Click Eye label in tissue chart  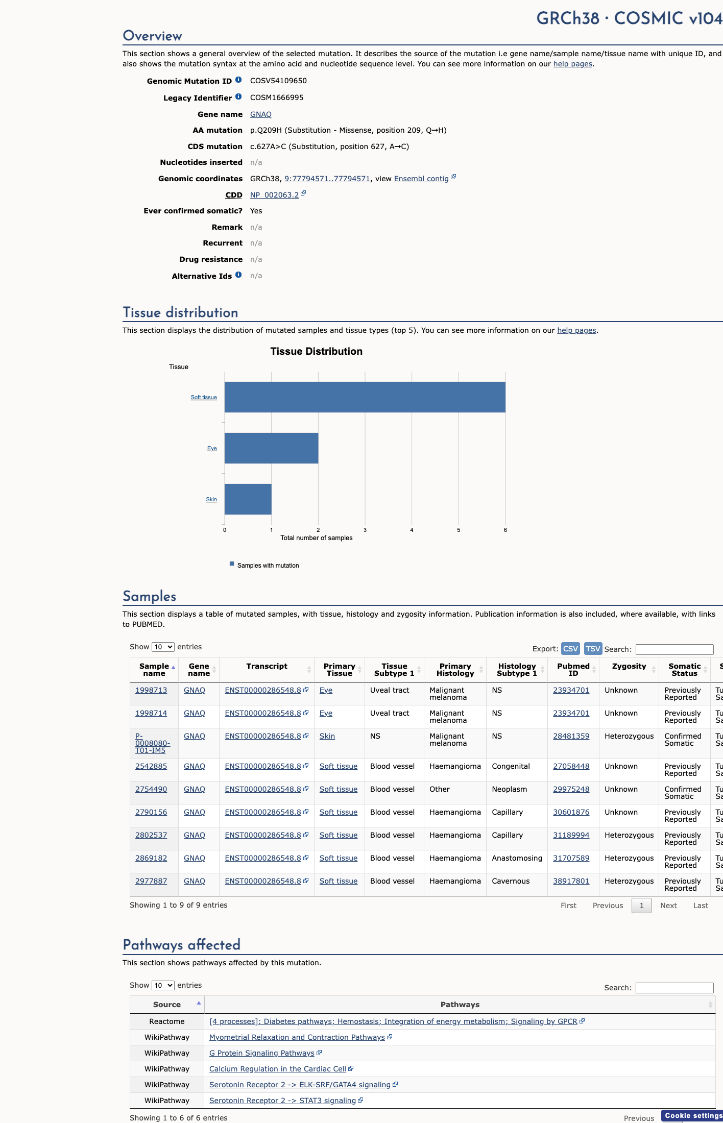click(212, 448)
